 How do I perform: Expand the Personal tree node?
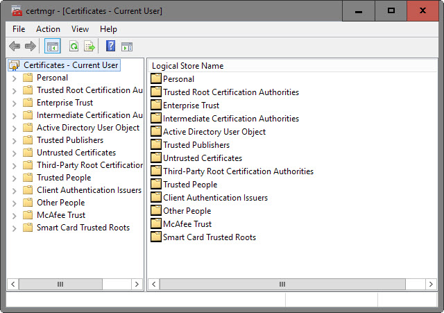14,78
